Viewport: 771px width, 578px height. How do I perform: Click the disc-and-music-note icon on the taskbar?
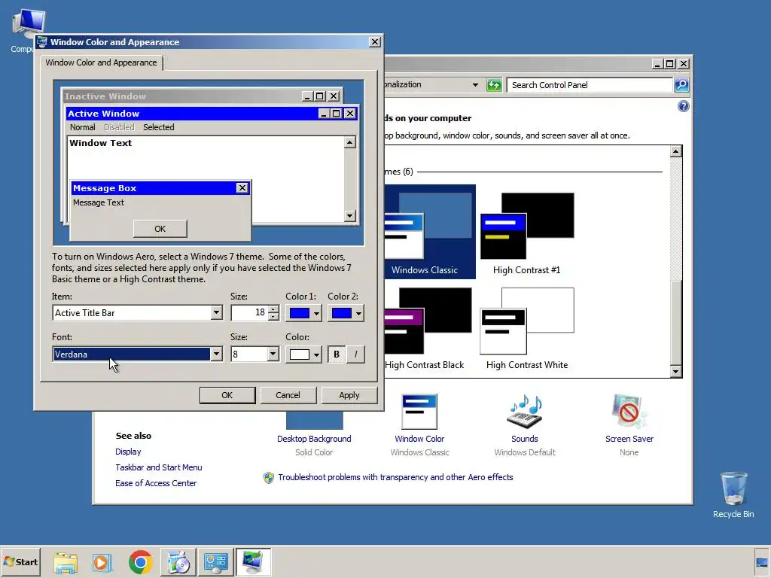[178, 562]
